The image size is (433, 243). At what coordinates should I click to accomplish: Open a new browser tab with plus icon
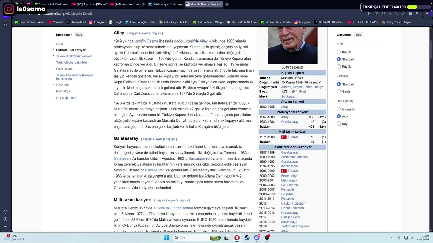(227, 4)
